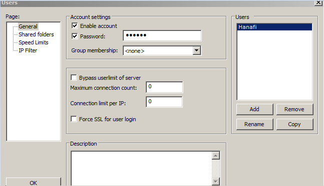Click inside the Description text area
Viewport: 324px width, 186px height.
[x=141, y=169]
